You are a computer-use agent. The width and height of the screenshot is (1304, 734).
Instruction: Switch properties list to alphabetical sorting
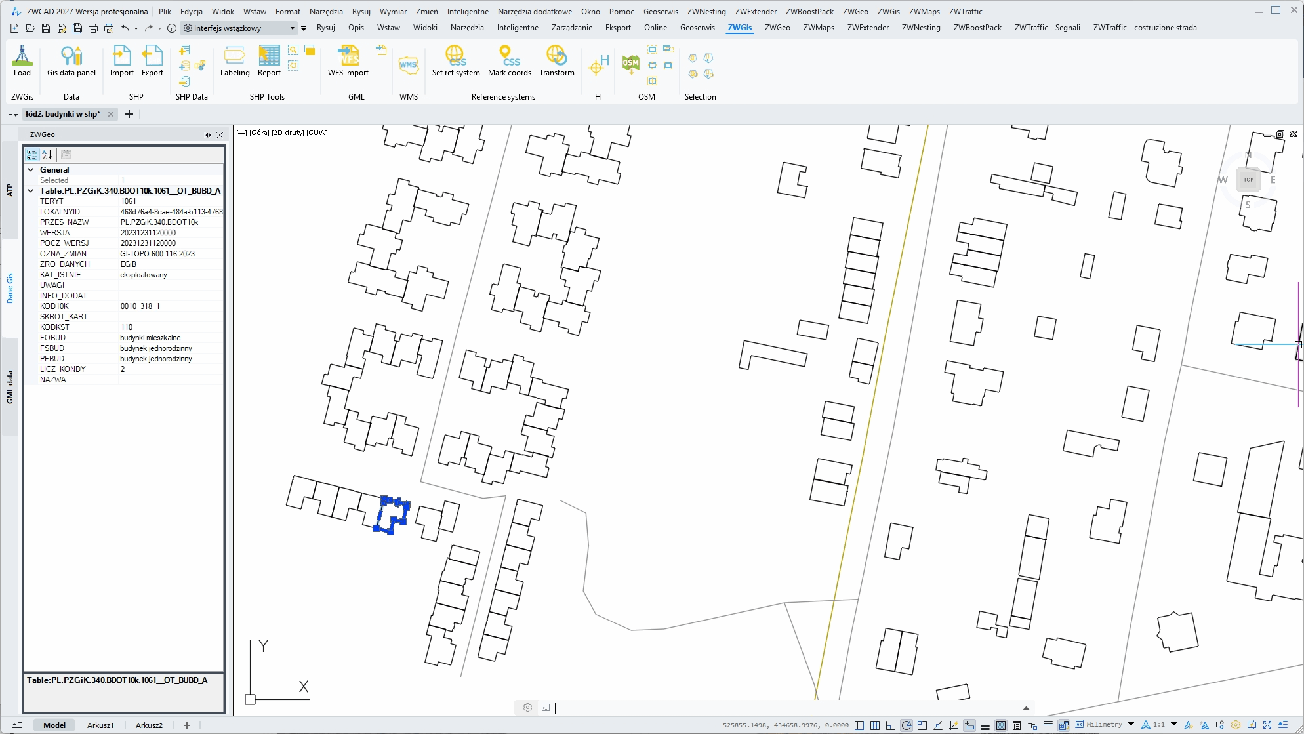coord(47,155)
